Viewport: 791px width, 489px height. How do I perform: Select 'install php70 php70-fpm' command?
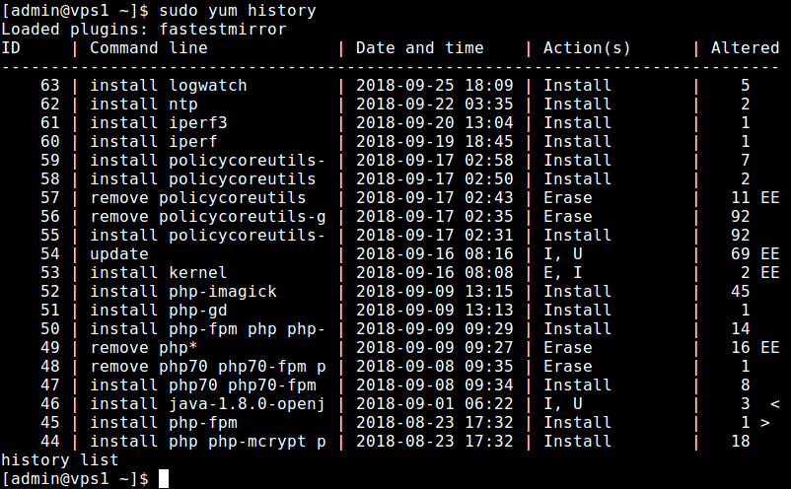[203, 385]
